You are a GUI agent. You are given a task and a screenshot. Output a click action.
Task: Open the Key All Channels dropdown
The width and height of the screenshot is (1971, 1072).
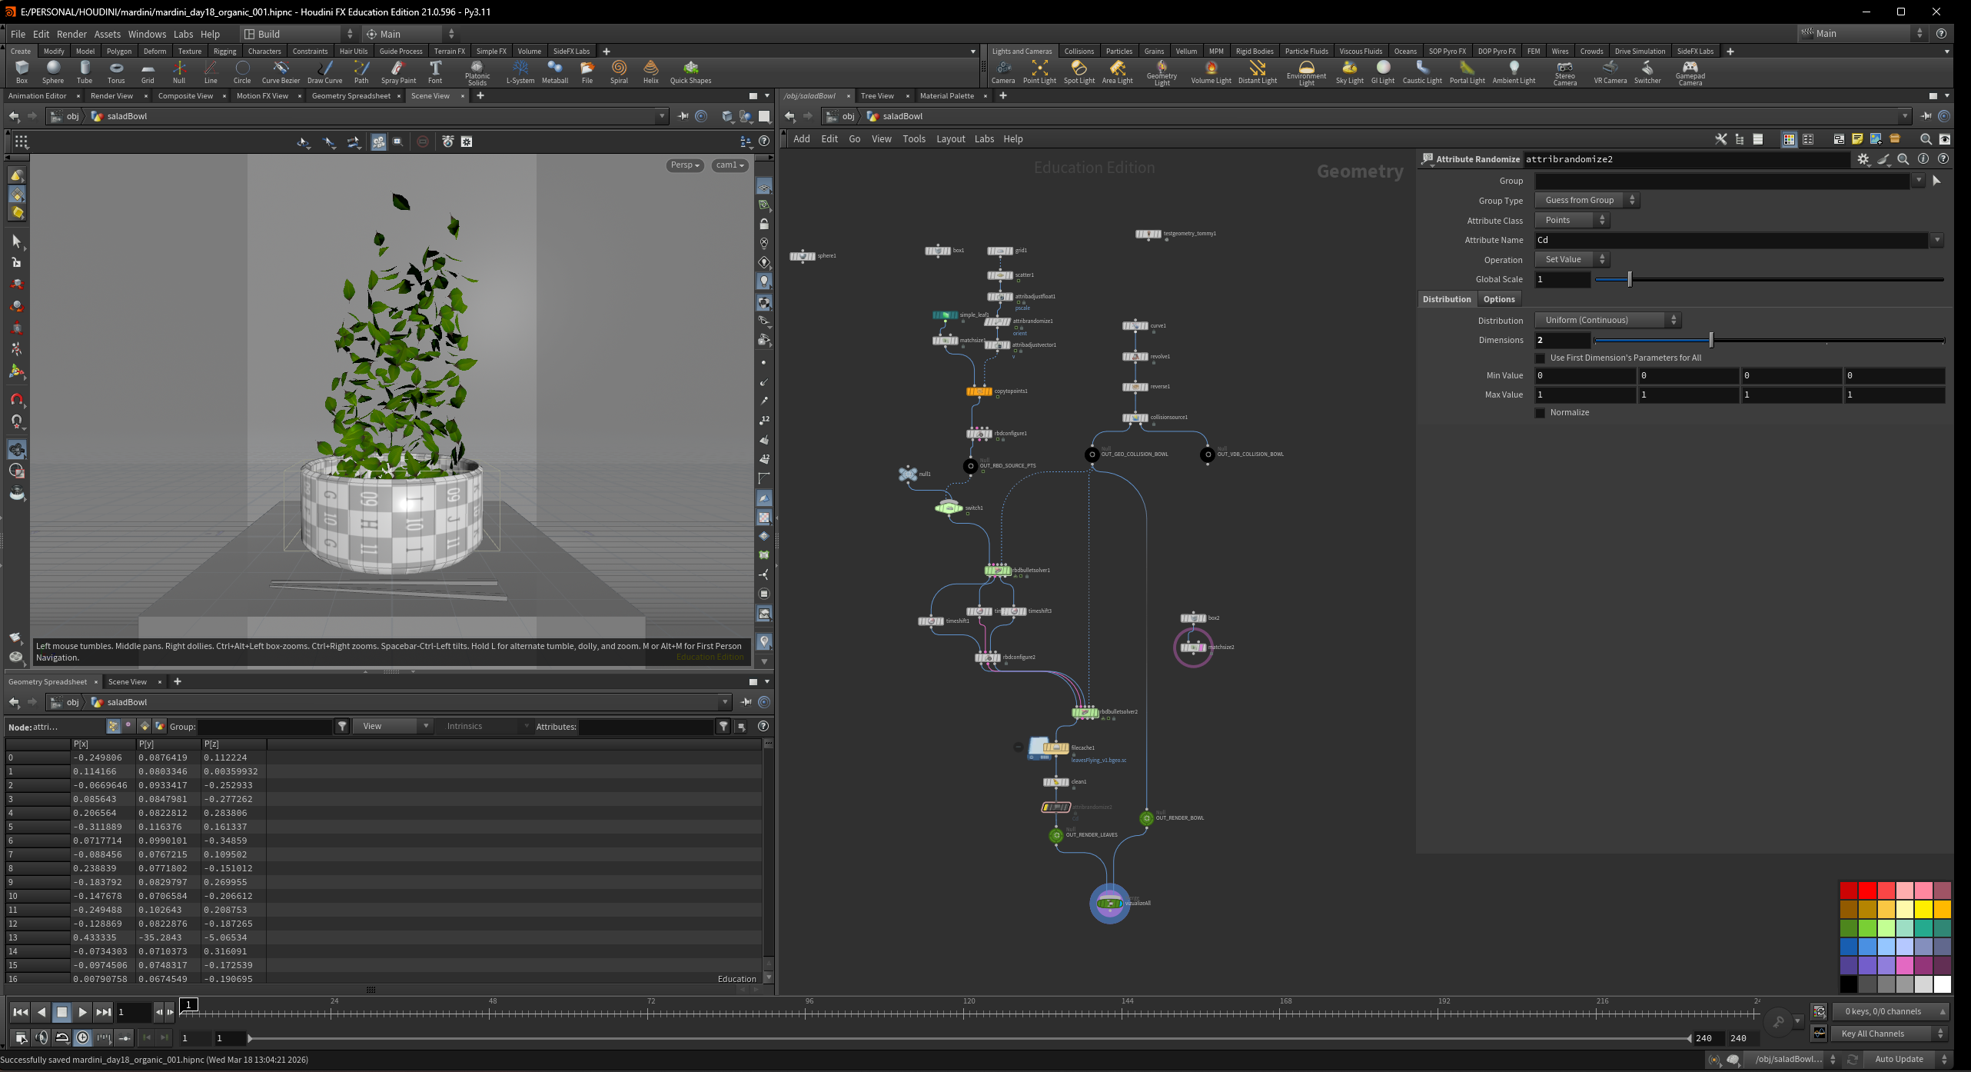[x=1890, y=1034]
